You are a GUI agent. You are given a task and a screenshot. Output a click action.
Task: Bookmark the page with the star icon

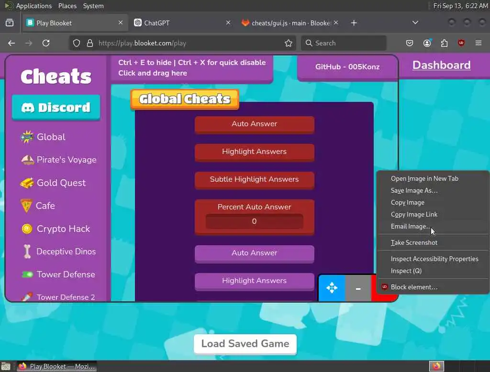pyautogui.click(x=289, y=43)
